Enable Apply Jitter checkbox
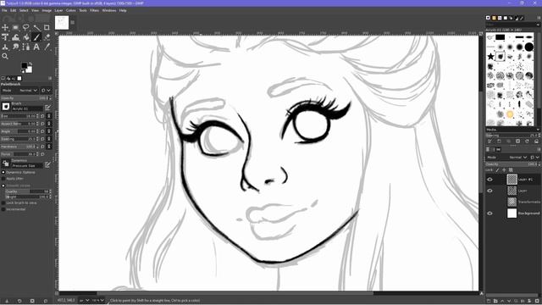 (3, 179)
